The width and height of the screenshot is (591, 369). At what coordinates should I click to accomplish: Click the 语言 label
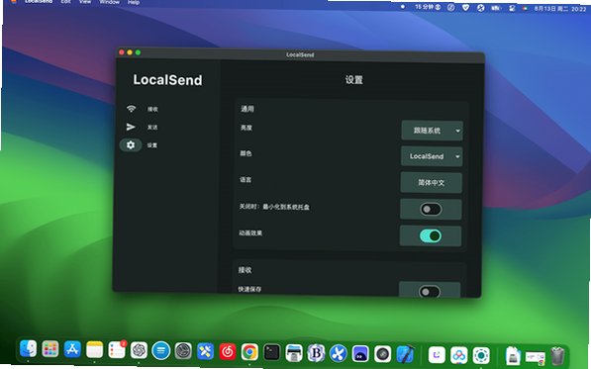pos(246,180)
